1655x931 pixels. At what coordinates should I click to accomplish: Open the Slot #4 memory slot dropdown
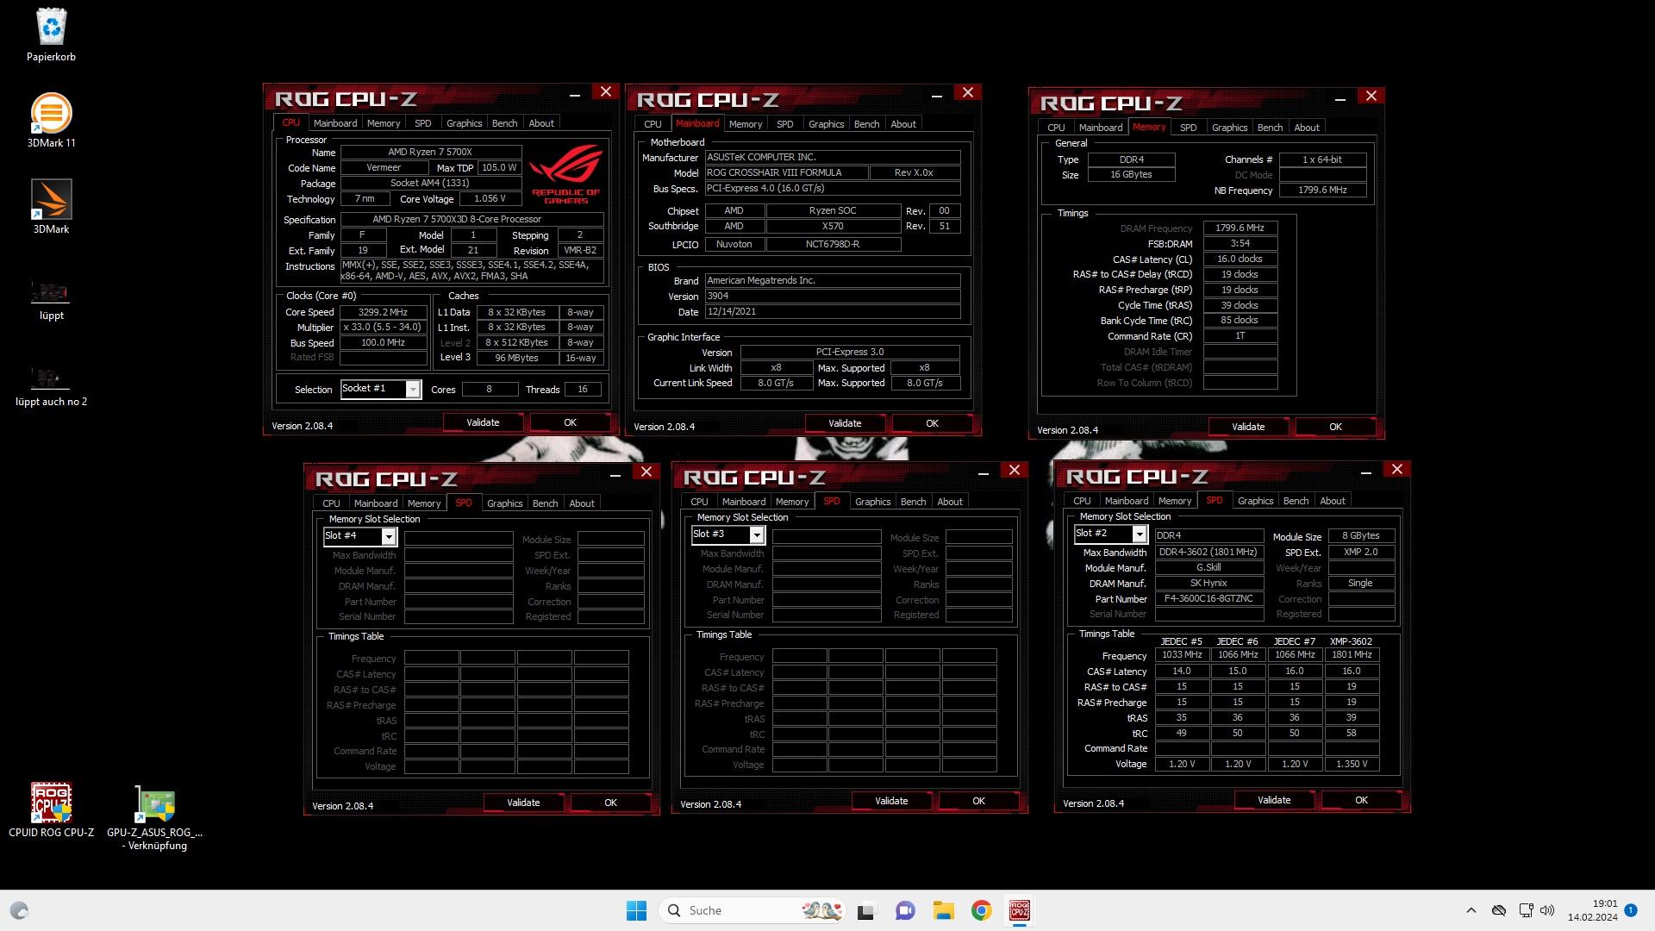click(359, 536)
